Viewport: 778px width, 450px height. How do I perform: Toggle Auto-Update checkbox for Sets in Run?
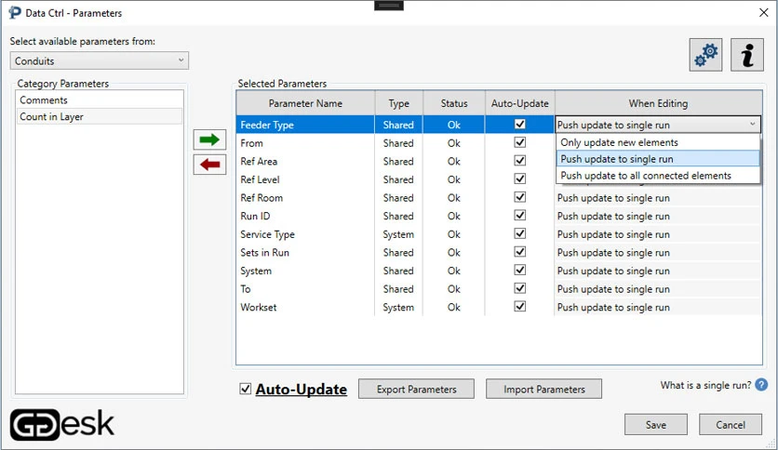(x=519, y=252)
